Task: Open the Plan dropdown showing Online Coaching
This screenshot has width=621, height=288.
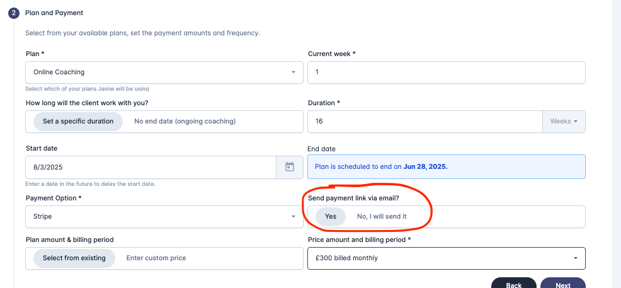Action: point(164,72)
